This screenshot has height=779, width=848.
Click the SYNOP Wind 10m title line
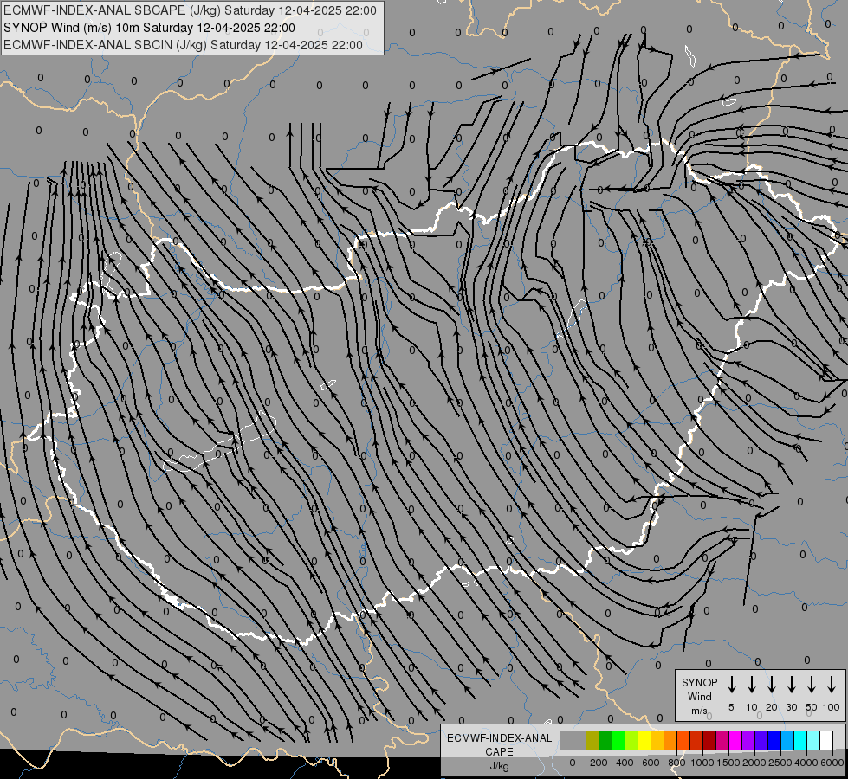[x=149, y=28]
